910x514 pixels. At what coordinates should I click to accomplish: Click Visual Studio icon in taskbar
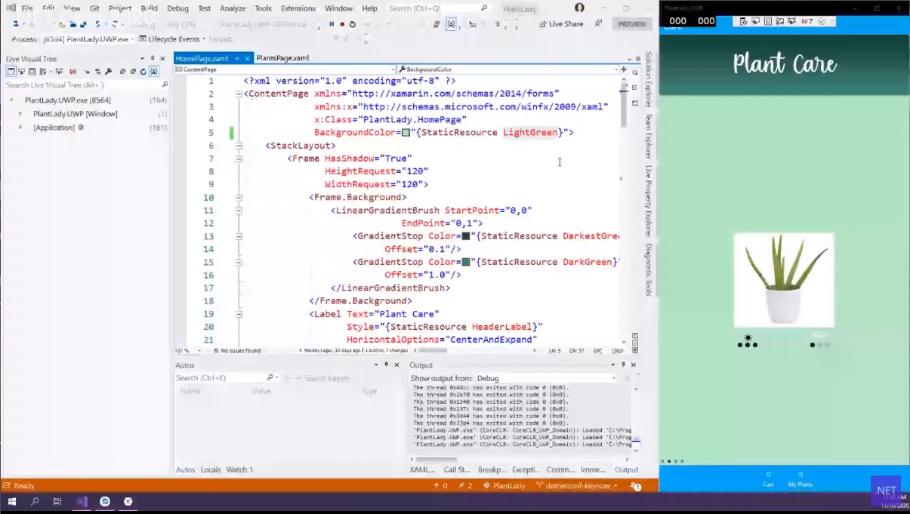pos(81,501)
